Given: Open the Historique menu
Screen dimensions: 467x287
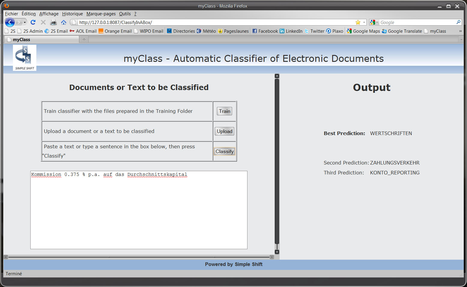Looking at the screenshot, I should [72, 14].
